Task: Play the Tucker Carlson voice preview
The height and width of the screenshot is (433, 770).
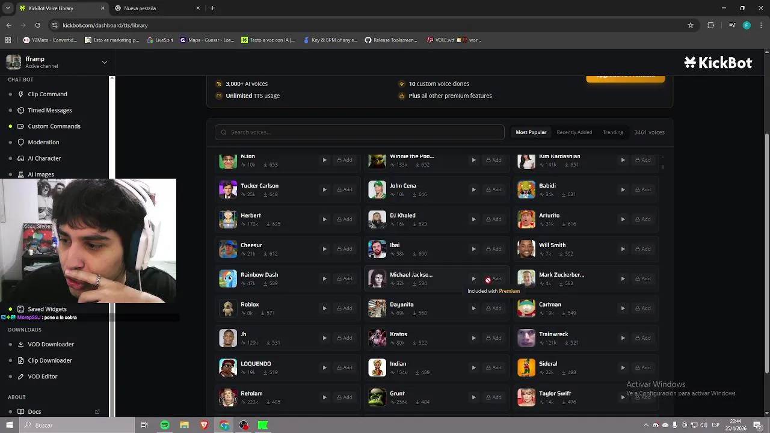Action: 324,189
